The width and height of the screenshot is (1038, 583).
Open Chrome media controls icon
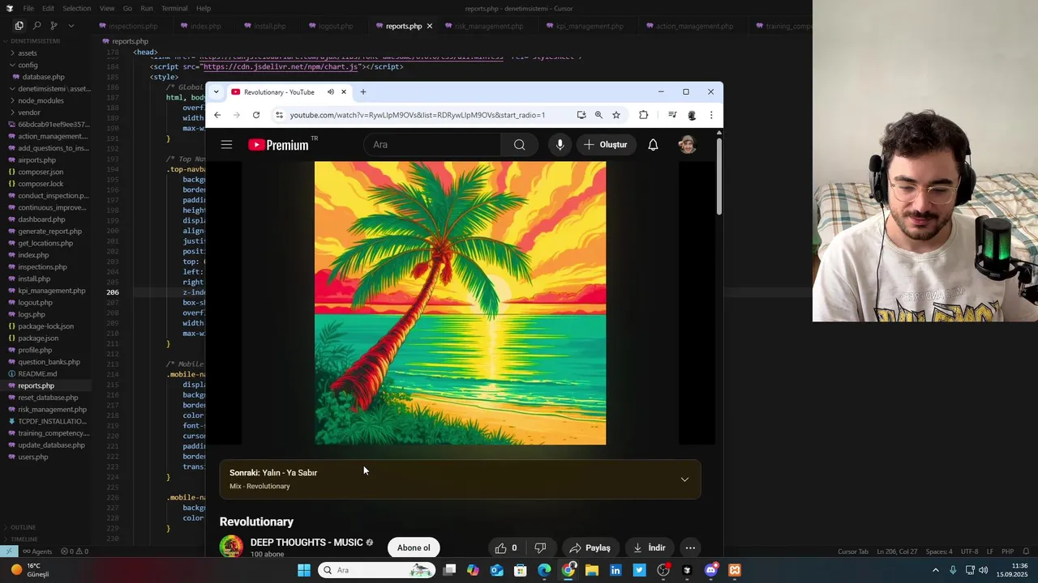pyautogui.click(x=672, y=115)
